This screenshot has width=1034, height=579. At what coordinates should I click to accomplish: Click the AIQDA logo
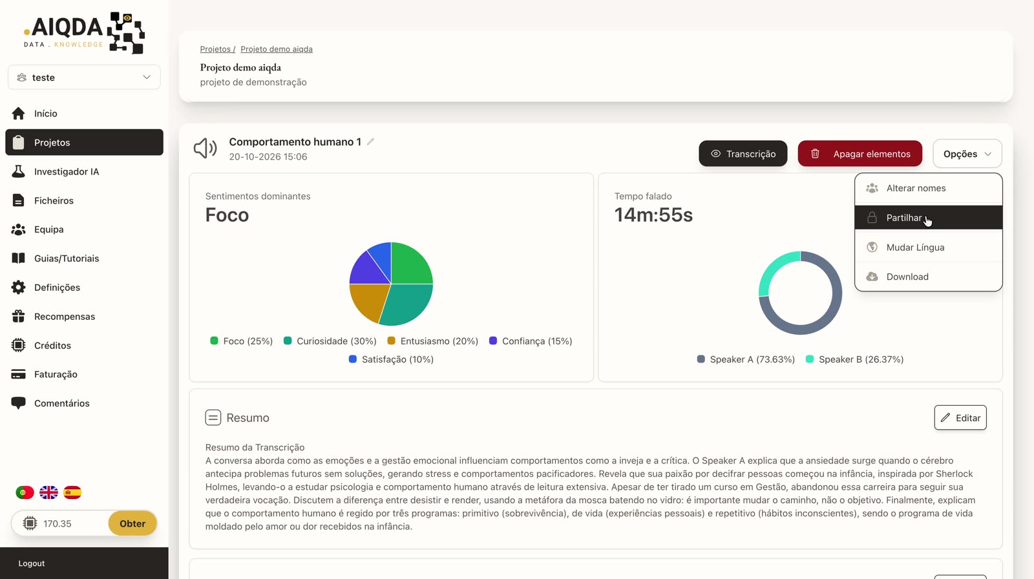point(84,32)
